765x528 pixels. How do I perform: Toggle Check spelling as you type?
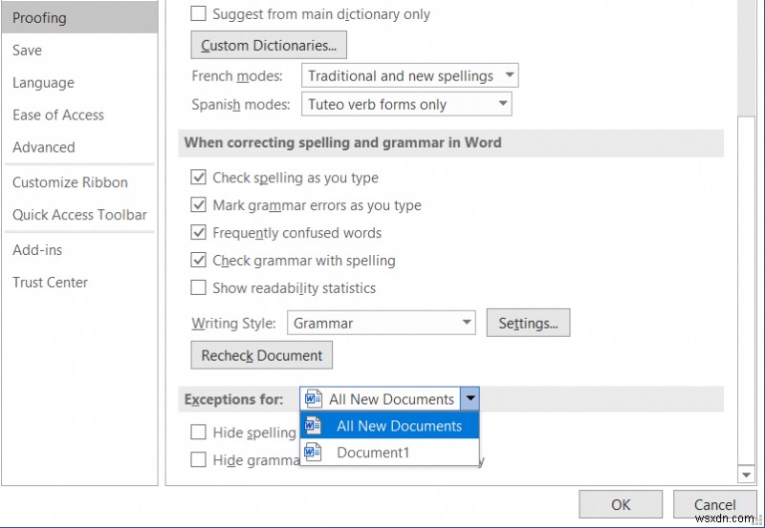point(199,178)
